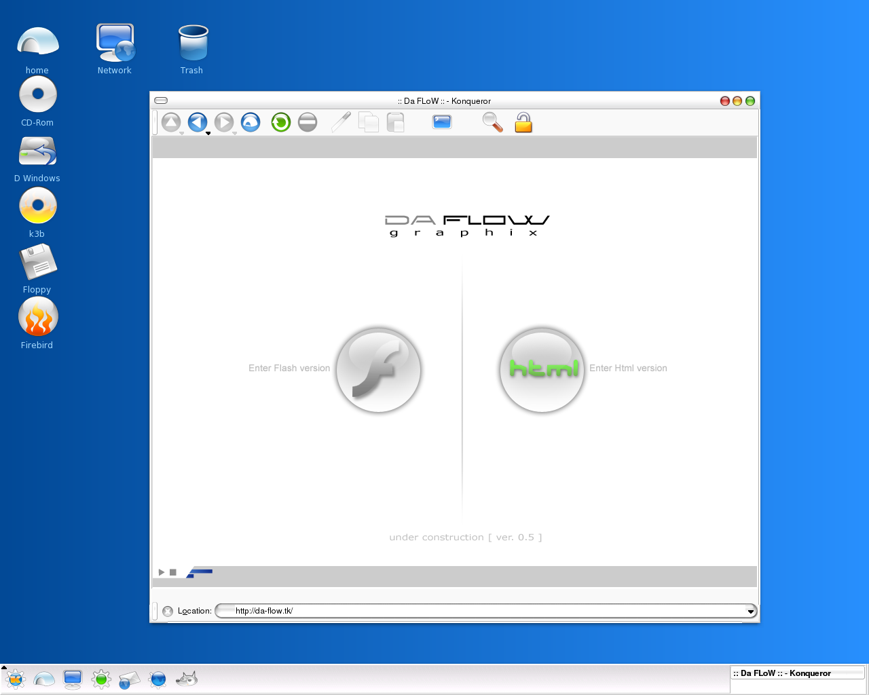The width and height of the screenshot is (869, 695).
Task: Click the Copy toolbar icon
Action: pyautogui.click(x=369, y=122)
